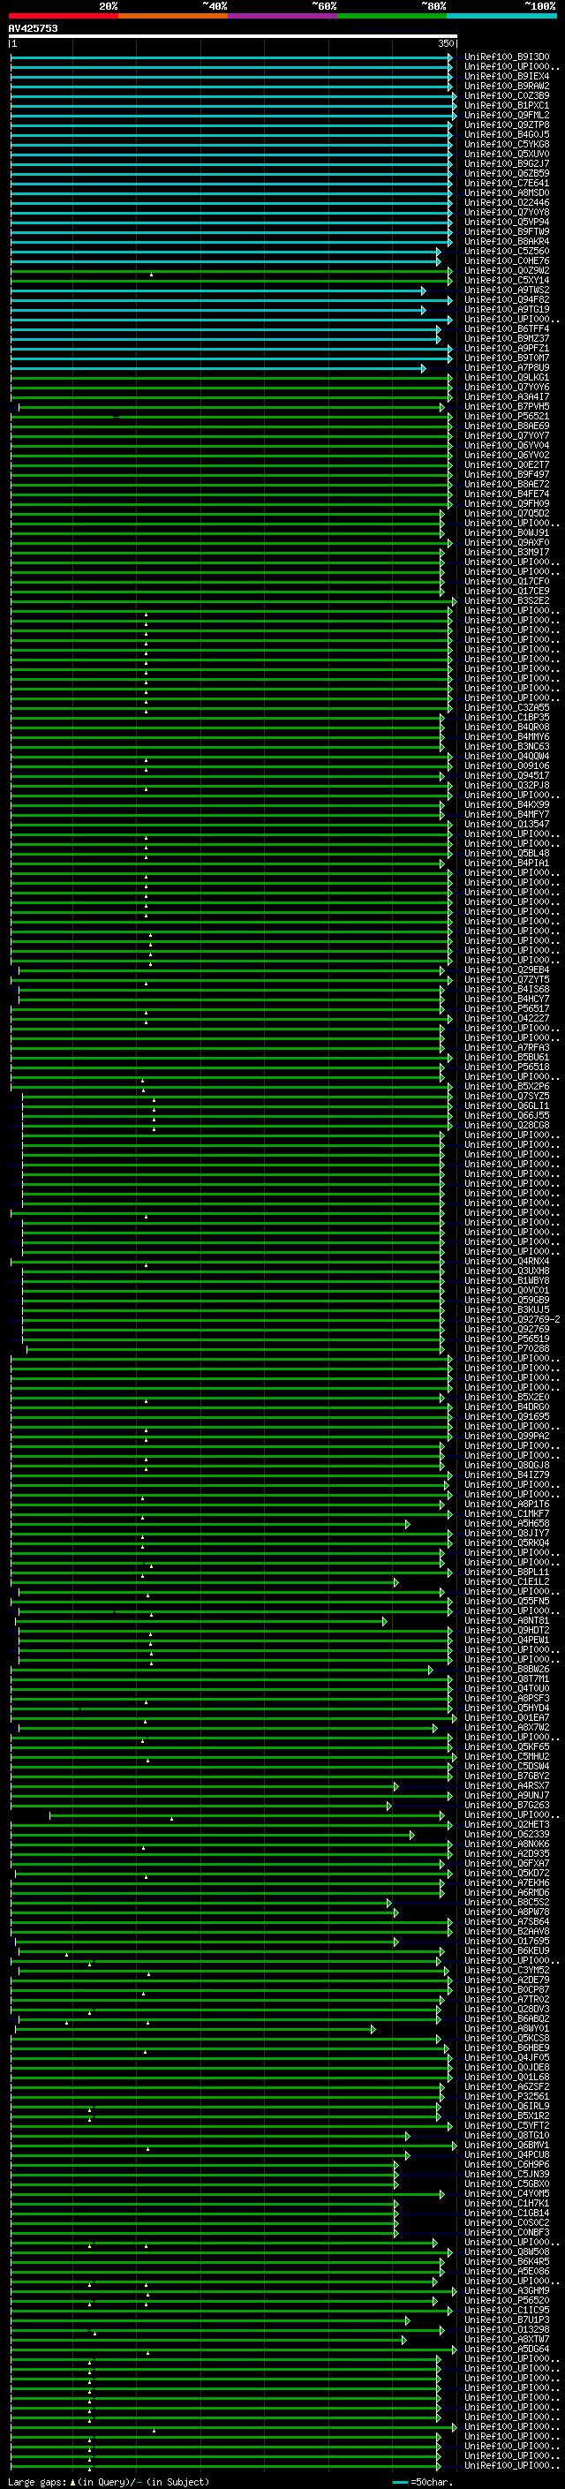Select the UniRef100_B9G2J7 label

(x=506, y=164)
